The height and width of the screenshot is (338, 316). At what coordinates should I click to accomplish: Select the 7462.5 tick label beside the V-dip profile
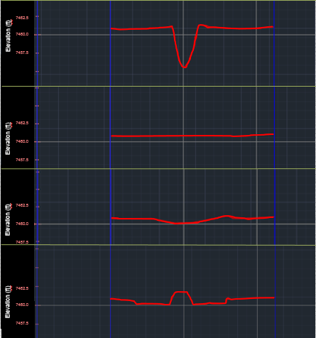tap(22, 18)
